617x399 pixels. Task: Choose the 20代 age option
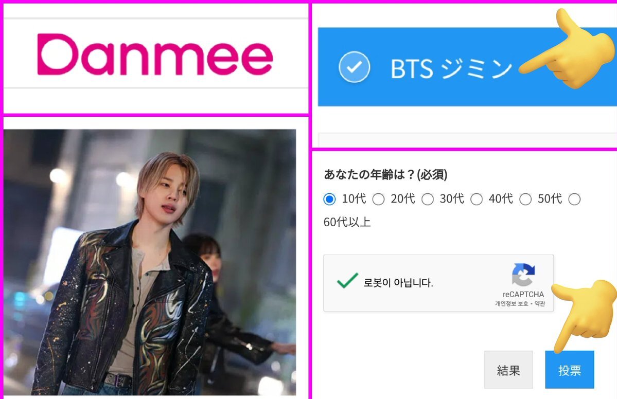coord(379,199)
